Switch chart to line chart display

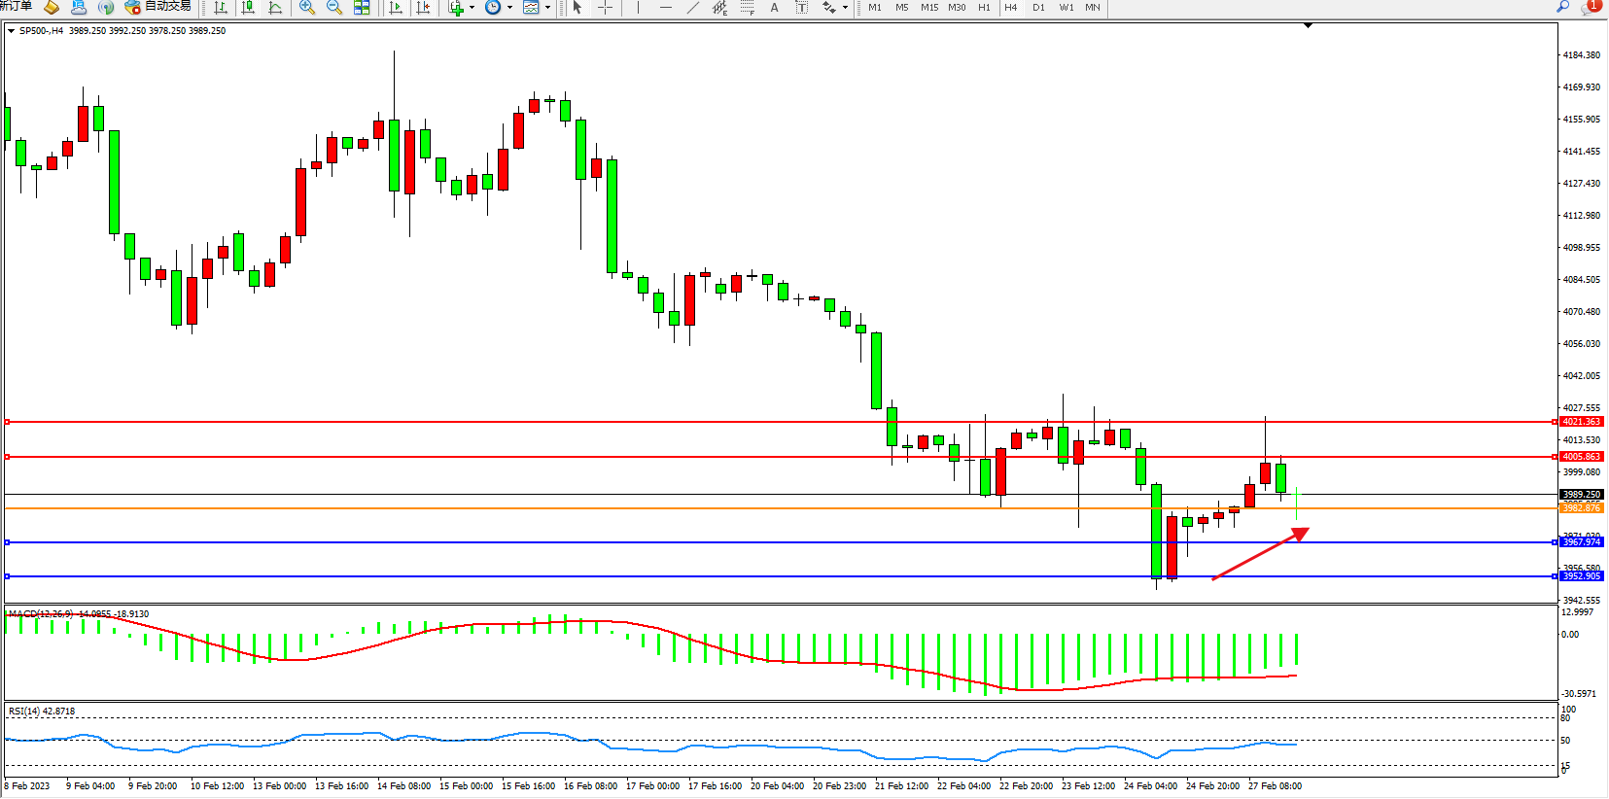click(275, 8)
